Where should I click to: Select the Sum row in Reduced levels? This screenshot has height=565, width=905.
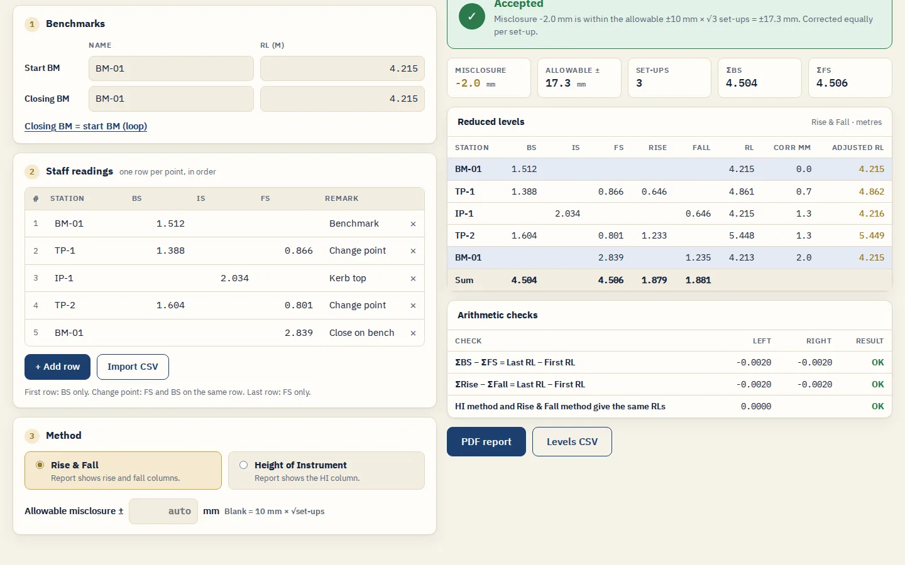click(x=669, y=280)
